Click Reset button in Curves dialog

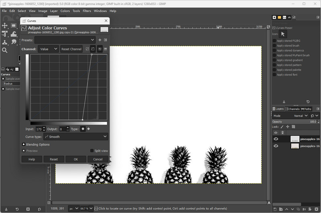tap(54, 159)
